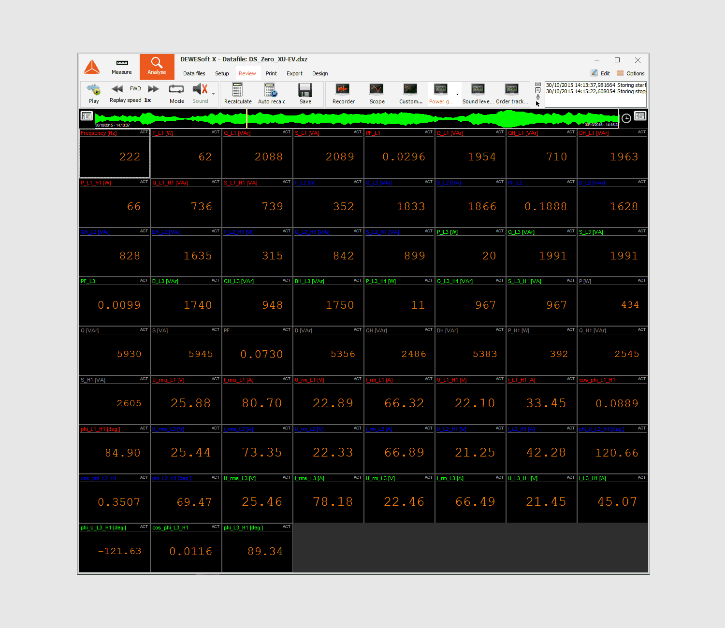Viewport: 725px width, 628px height.
Task: Click the phi_L1_H1 [deg.] value 84.90
Action: point(122,453)
